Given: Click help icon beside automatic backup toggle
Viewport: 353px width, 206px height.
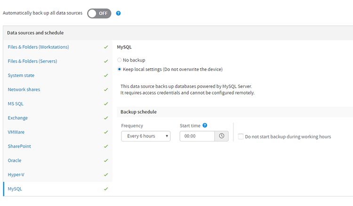Looking at the screenshot, I should [x=119, y=13].
